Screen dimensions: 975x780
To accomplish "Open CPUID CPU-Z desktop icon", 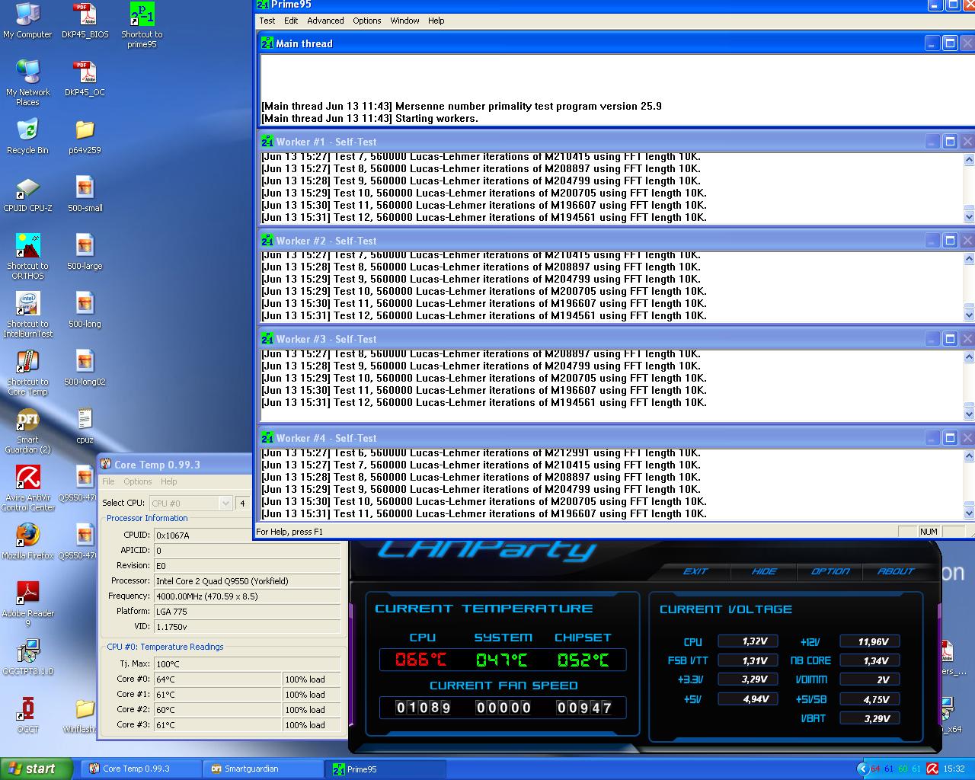I will 27,195.
